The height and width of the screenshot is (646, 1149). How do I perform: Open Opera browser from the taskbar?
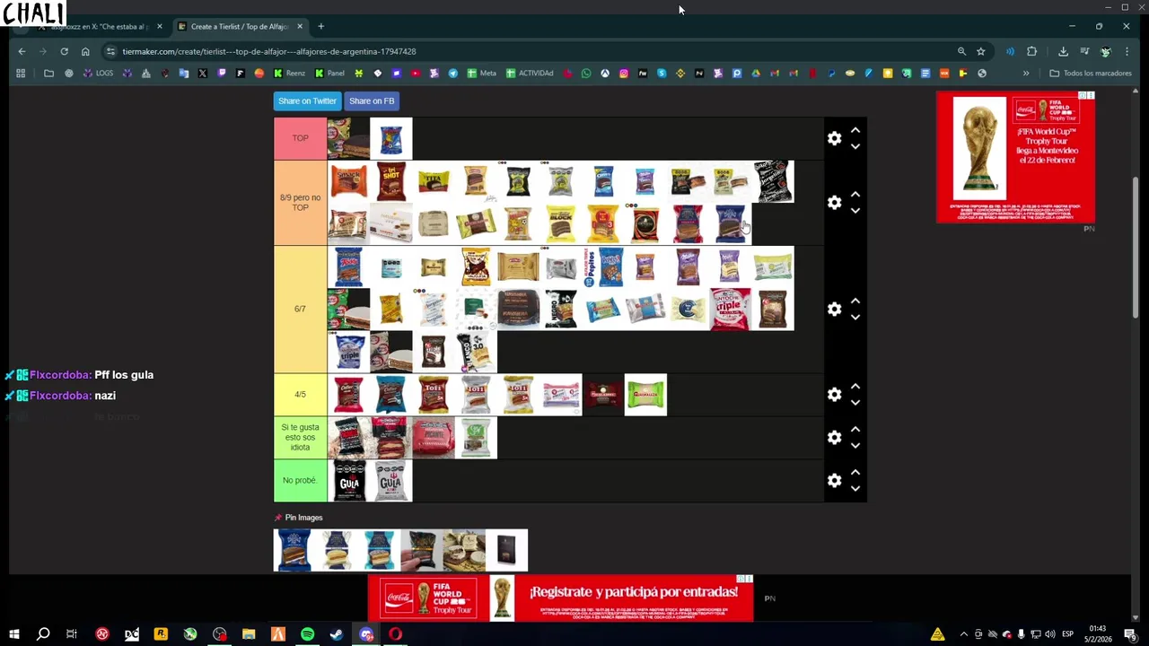click(395, 634)
